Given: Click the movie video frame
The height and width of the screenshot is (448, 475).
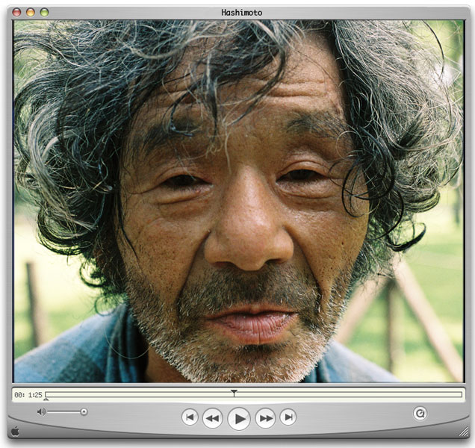Looking at the screenshot, I should (238, 201).
